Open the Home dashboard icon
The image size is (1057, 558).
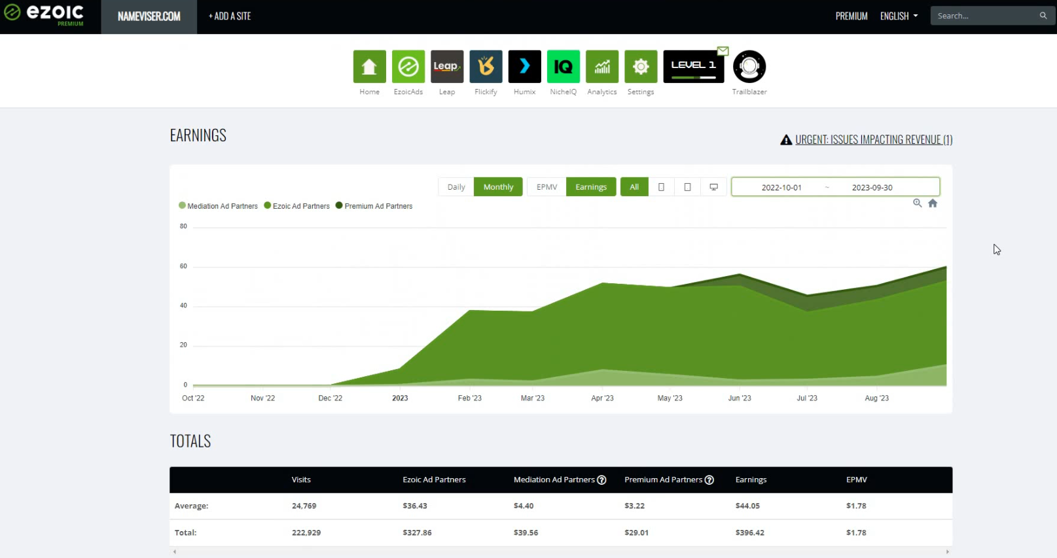click(369, 66)
